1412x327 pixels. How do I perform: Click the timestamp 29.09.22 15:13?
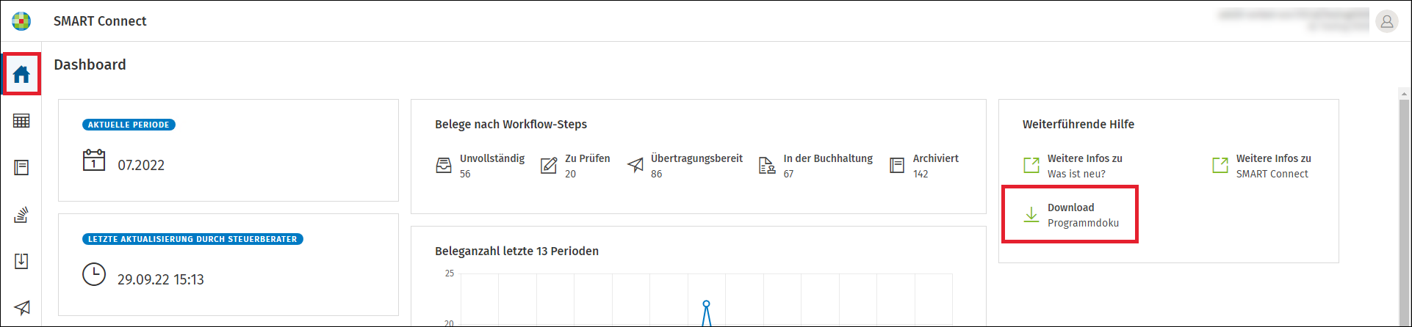point(161,279)
